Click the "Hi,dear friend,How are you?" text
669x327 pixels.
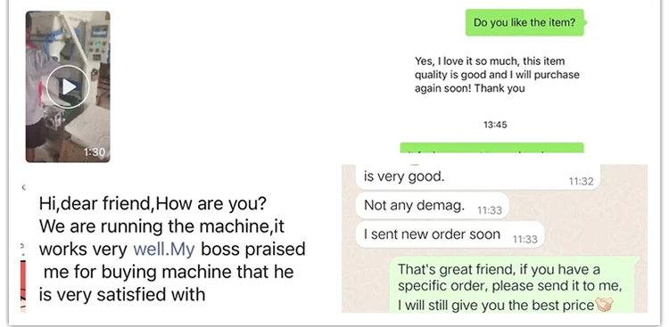point(153,203)
